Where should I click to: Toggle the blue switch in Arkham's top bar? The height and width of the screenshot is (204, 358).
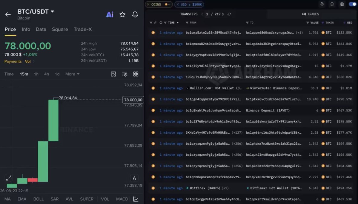tap(353, 4)
